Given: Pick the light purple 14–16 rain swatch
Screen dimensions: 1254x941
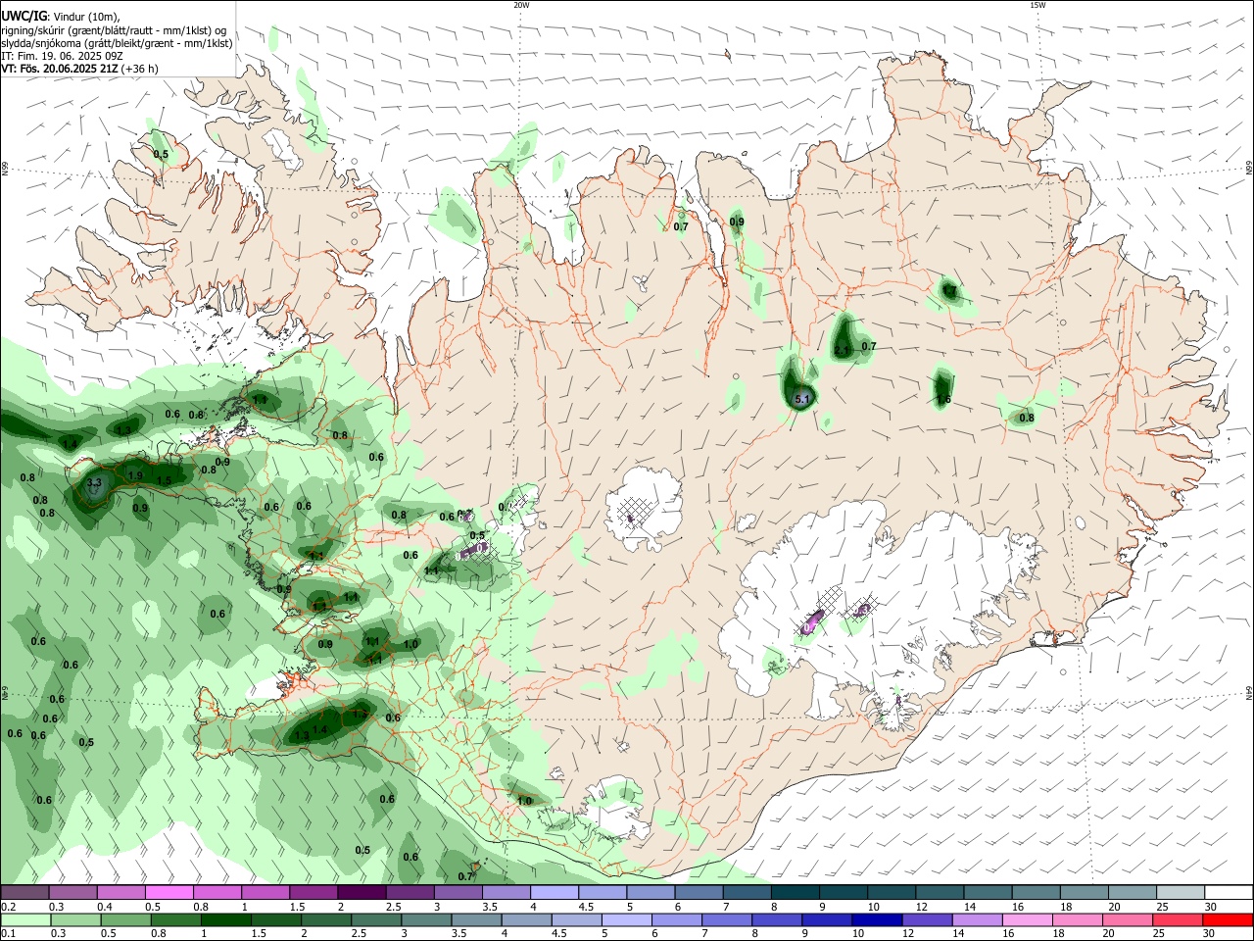Looking at the screenshot, I should [x=978, y=919].
